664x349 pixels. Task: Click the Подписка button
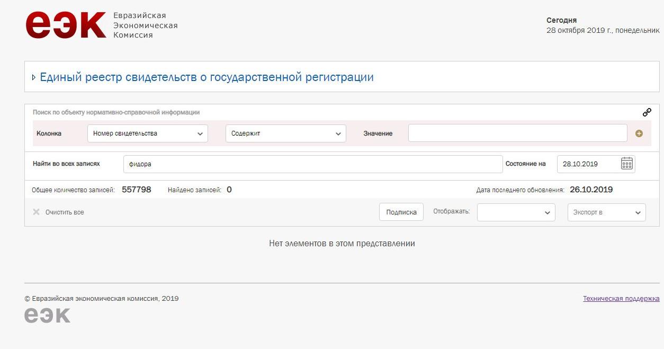401,212
